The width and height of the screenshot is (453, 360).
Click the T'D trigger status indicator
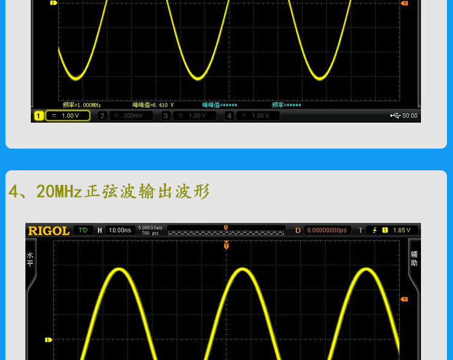[x=83, y=230]
